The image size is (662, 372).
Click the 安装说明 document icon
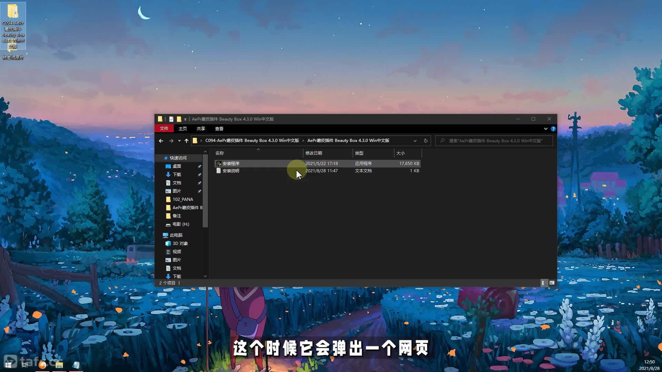click(x=218, y=170)
